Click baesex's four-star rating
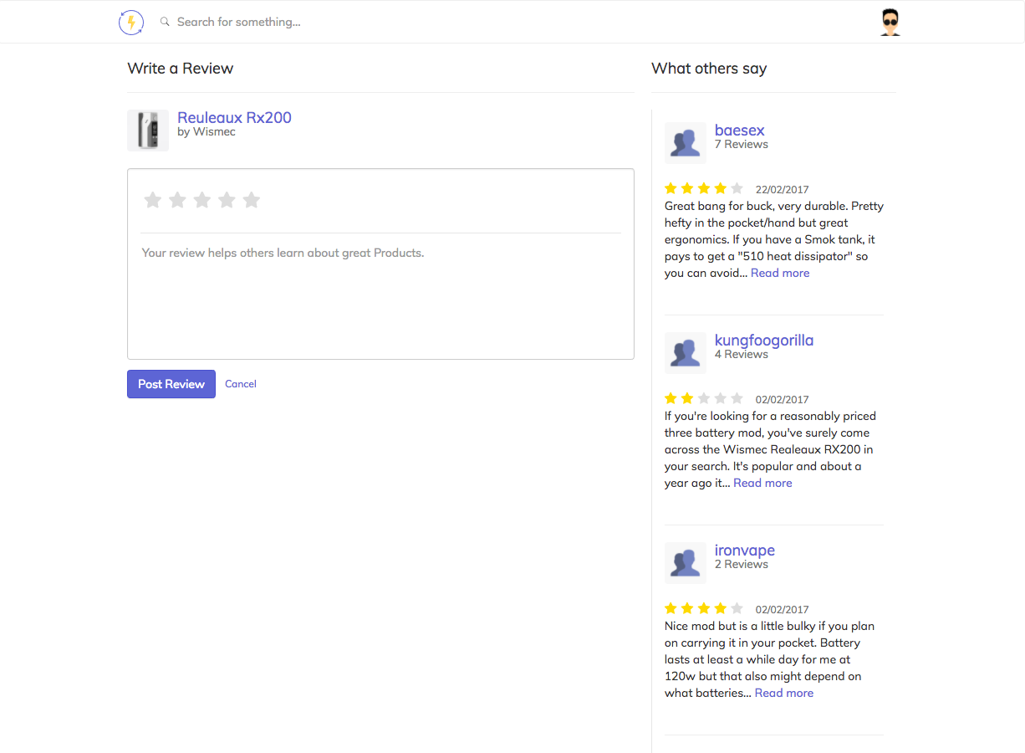 tap(704, 188)
